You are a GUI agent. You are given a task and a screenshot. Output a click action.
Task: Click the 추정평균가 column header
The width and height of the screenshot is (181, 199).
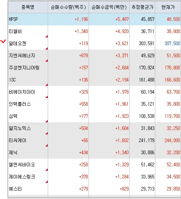pyautogui.click(x=142, y=7)
